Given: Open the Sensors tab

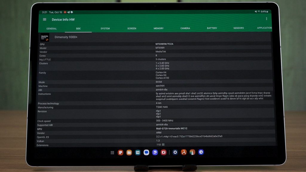Looking at the screenshot, I should tap(238, 28).
